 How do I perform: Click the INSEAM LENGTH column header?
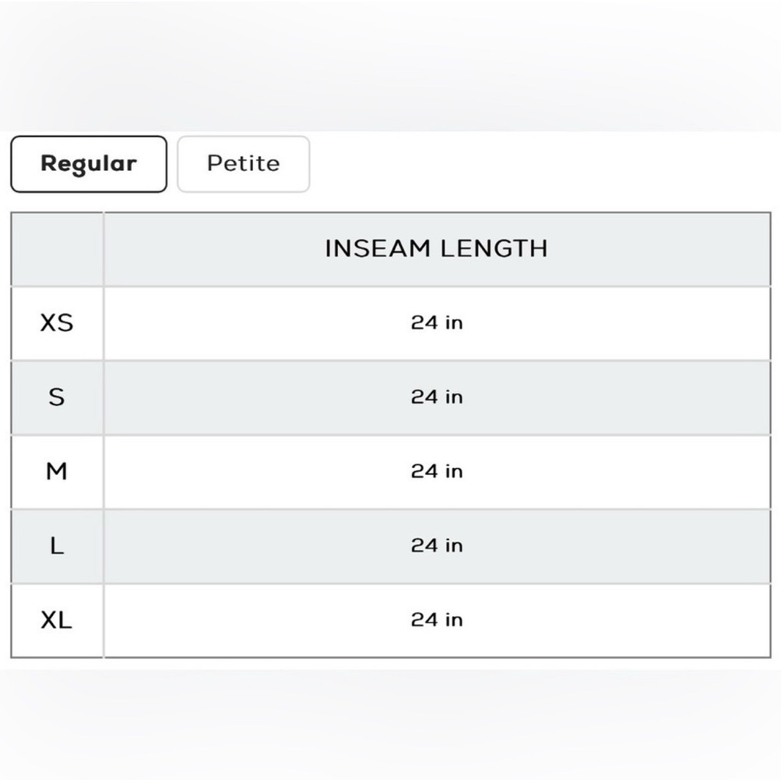437,248
